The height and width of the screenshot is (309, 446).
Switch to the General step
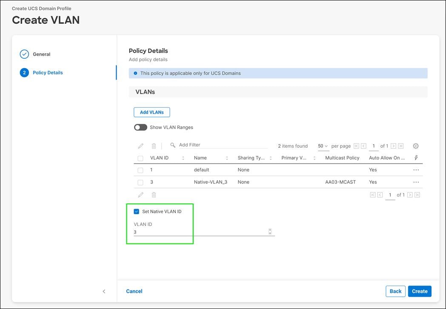pos(41,54)
